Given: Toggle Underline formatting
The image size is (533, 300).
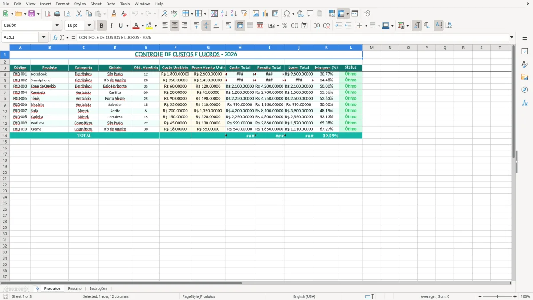Looking at the screenshot, I should coord(120,26).
